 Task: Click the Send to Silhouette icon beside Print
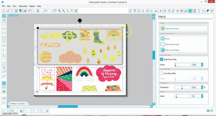[x=29, y=11]
